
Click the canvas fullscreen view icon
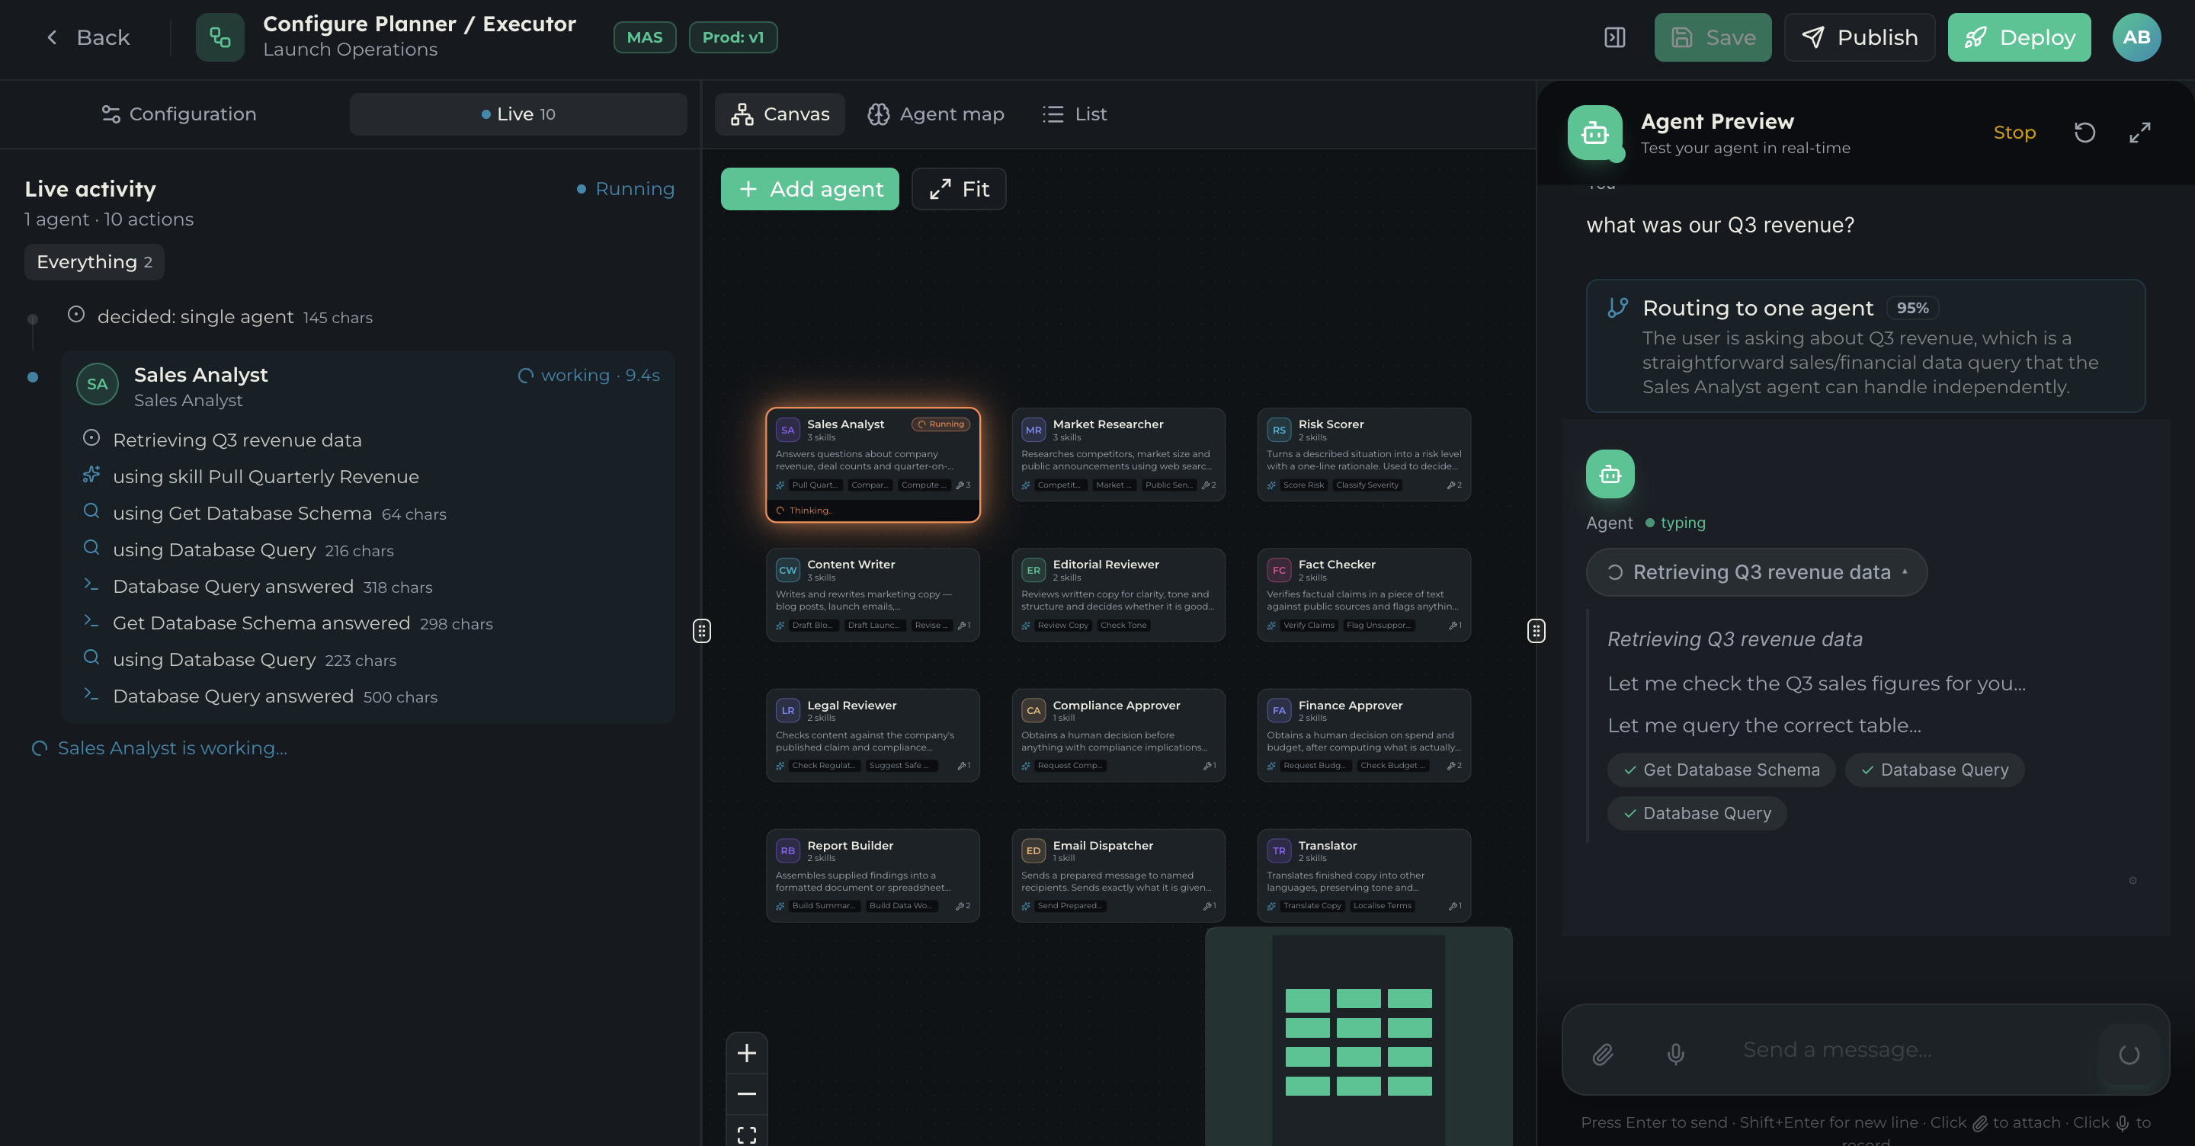coord(746,1133)
